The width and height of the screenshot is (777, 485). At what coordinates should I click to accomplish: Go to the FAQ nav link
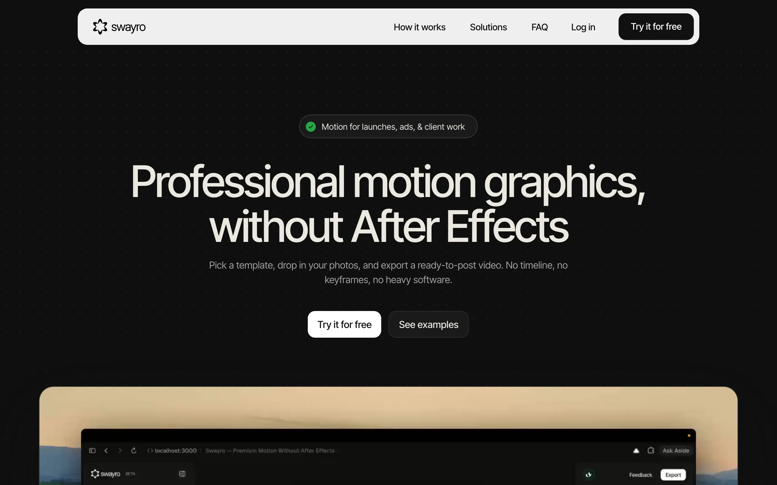[x=539, y=27]
